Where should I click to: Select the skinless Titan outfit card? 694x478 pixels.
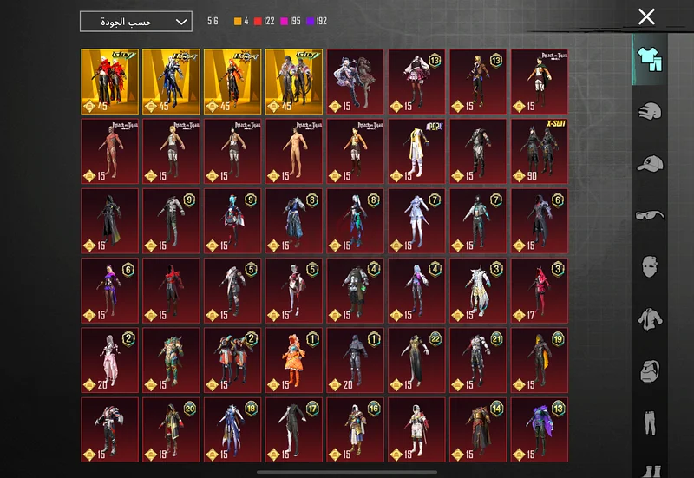110,151
